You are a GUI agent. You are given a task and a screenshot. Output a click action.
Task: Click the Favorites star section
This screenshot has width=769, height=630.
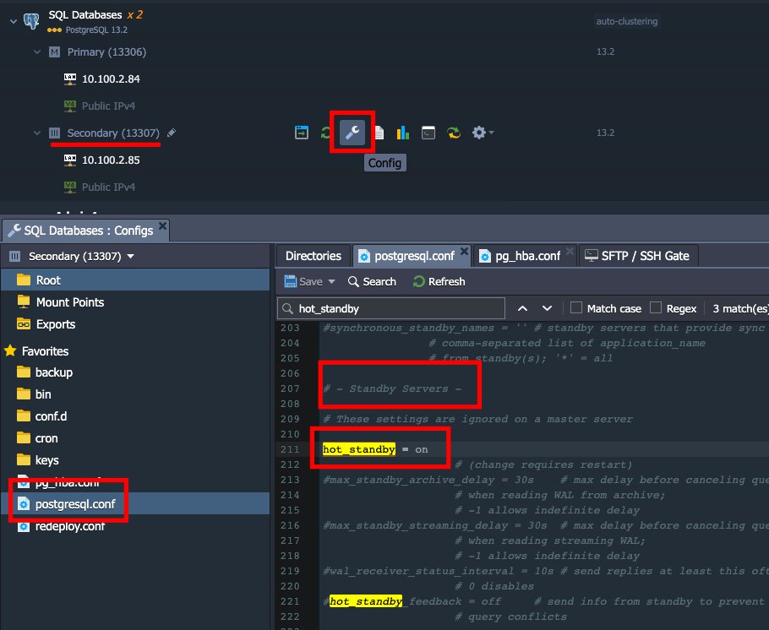coord(37,351)
